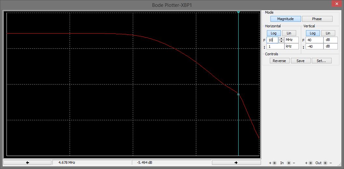344x169 pixels.
Task: Click the cyan cursor handle at top of plot
Action: (238, 12)
